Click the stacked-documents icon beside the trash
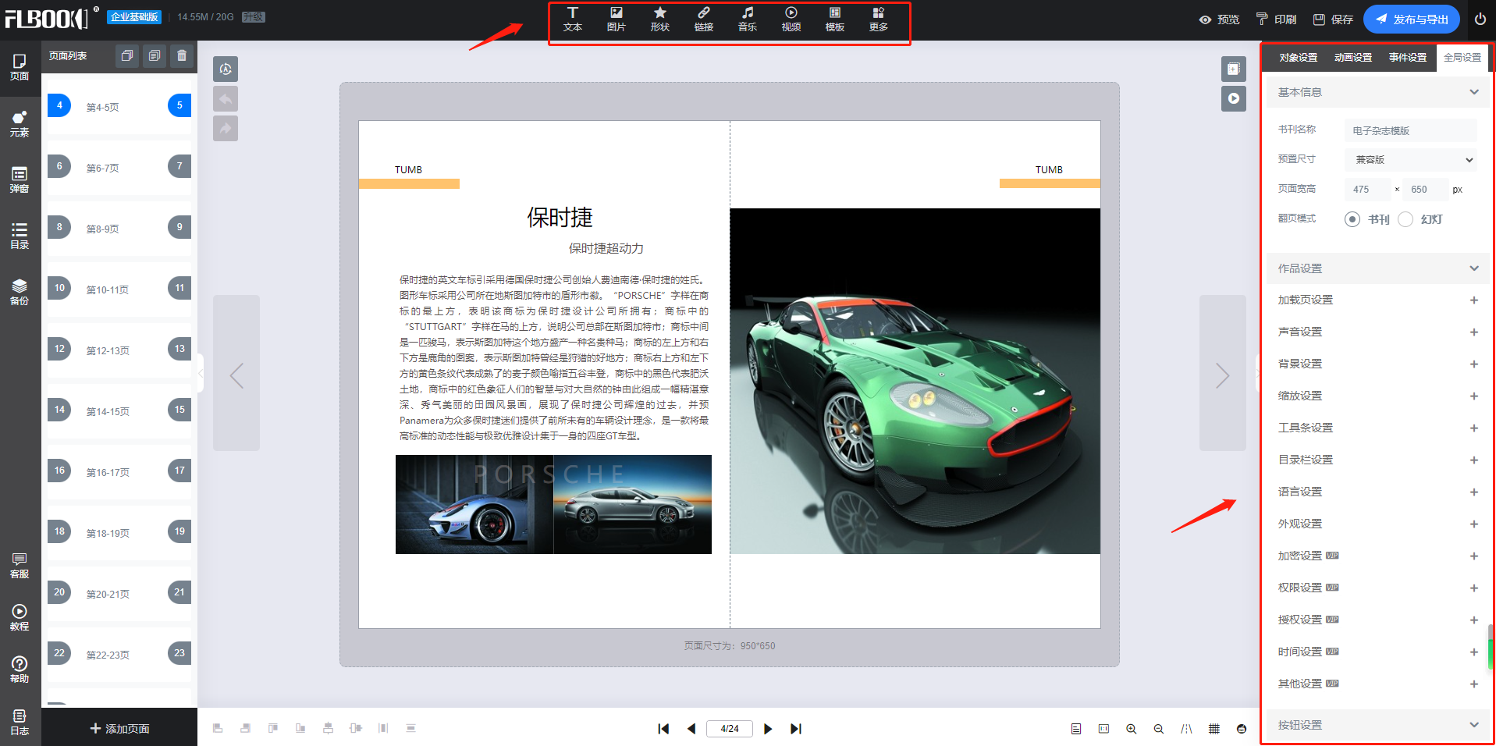 tap(155, 55)
